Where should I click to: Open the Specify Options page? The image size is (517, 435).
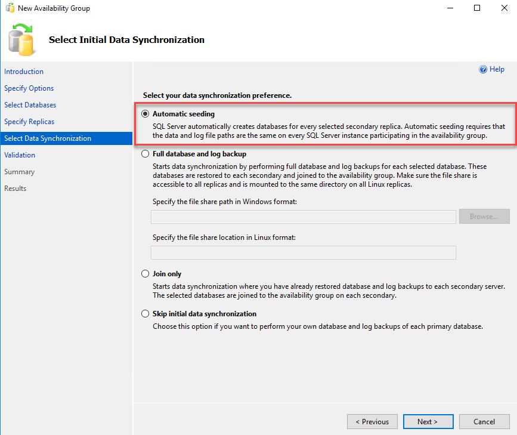coord(29,88)
